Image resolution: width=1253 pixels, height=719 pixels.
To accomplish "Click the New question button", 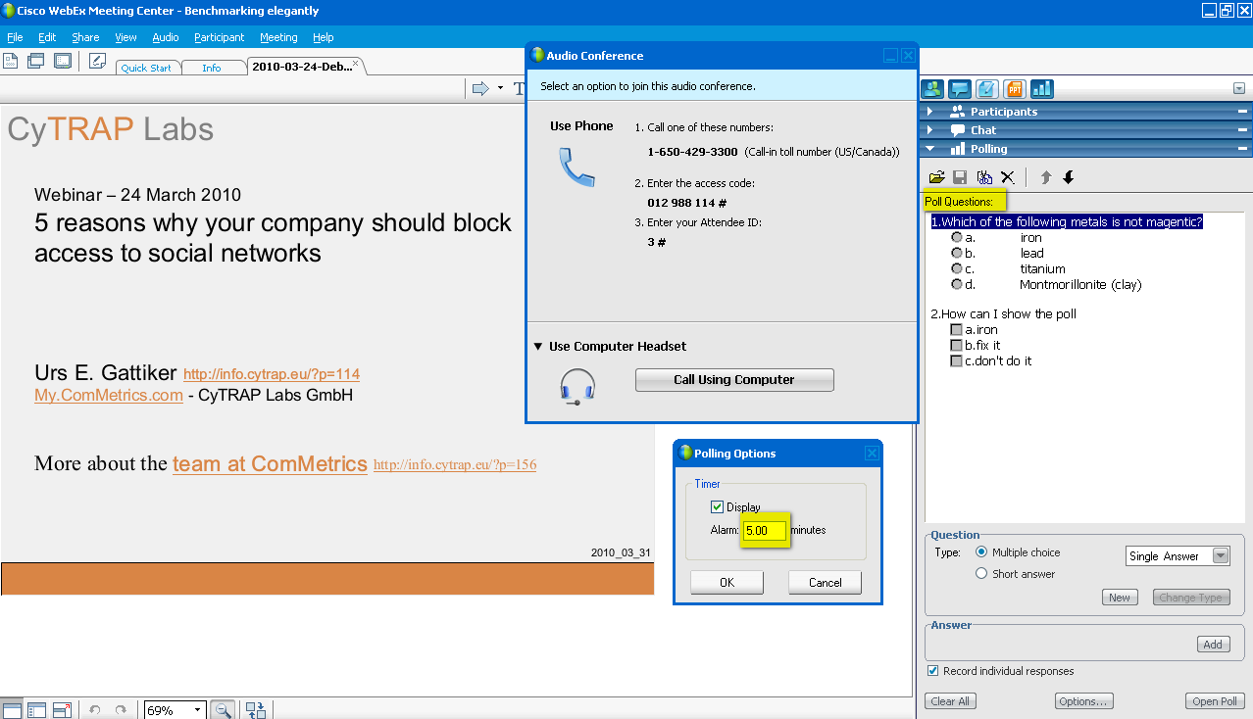I will click(x=1120, y=598).
